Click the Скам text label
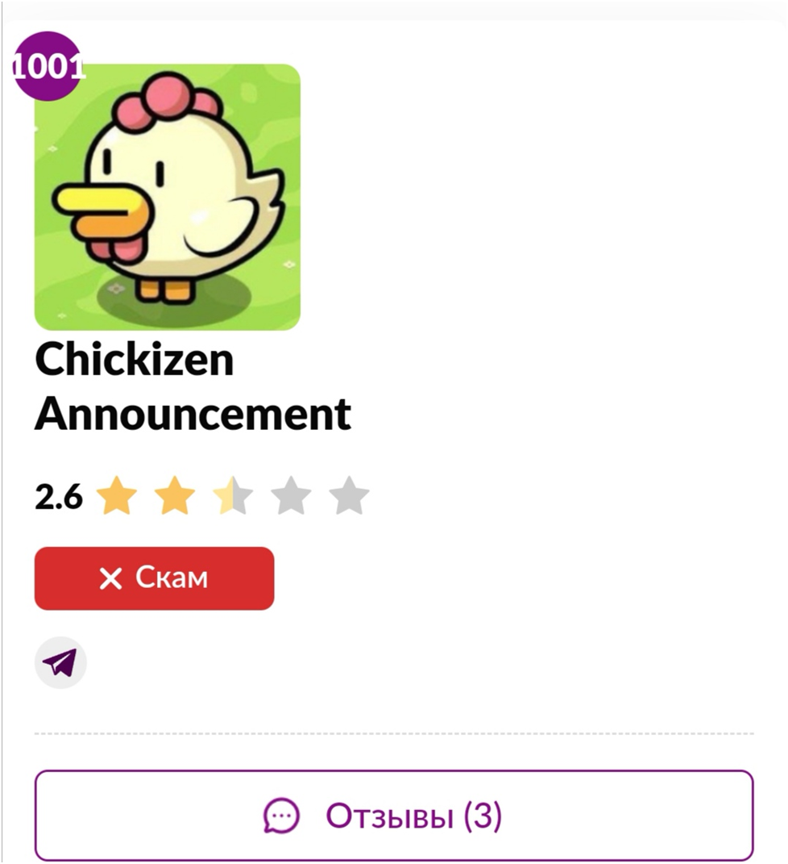 coord(172,578)
